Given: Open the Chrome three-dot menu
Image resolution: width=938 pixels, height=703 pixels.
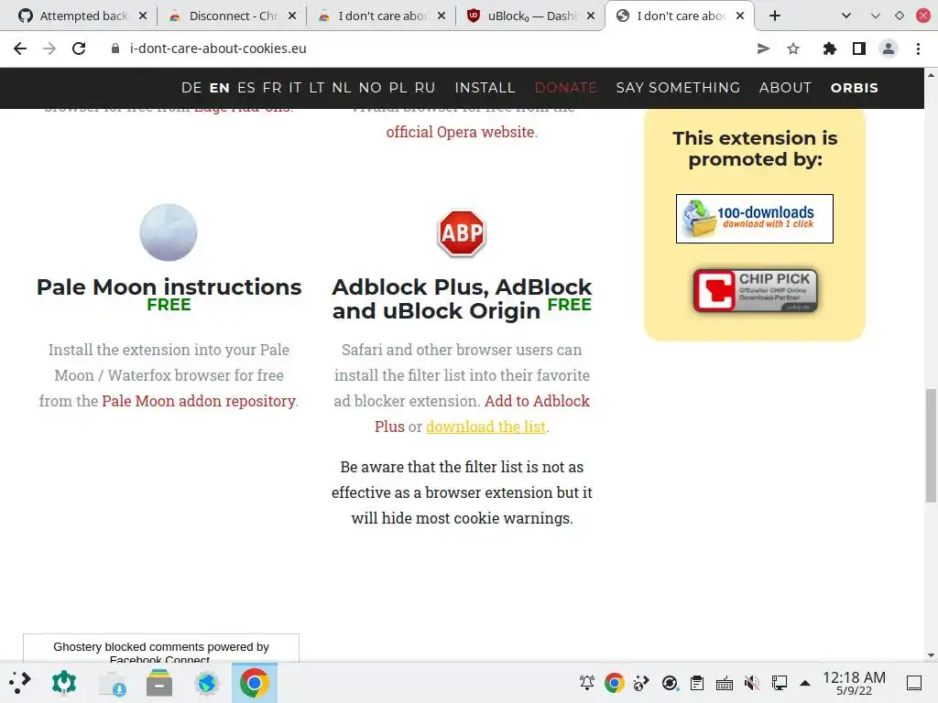Looking at the screenshot, I should [x=918, y=49].
